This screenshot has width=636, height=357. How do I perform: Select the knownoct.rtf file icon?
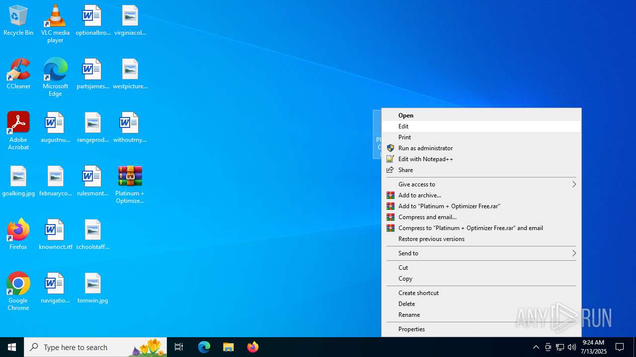pos(55,235)
